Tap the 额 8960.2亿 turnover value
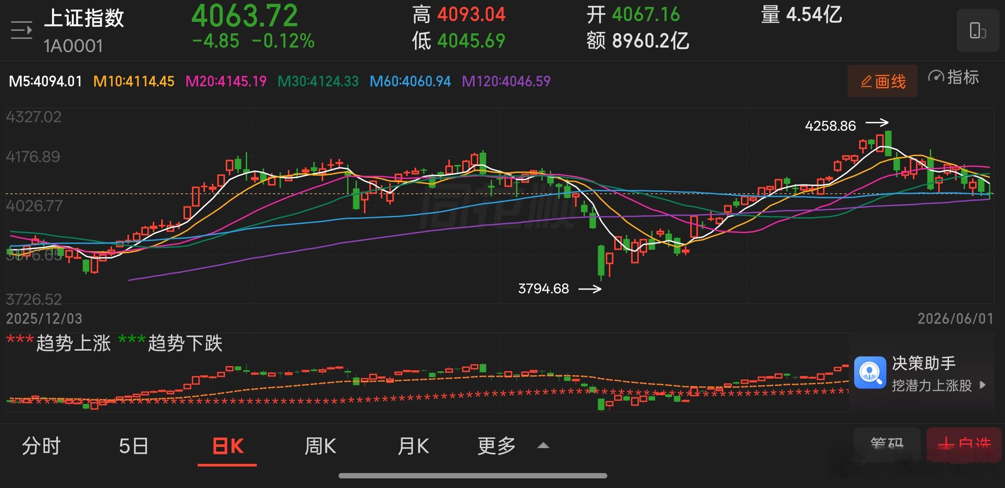This screenshot has height=488, width=1005. (x=638, y=41)
